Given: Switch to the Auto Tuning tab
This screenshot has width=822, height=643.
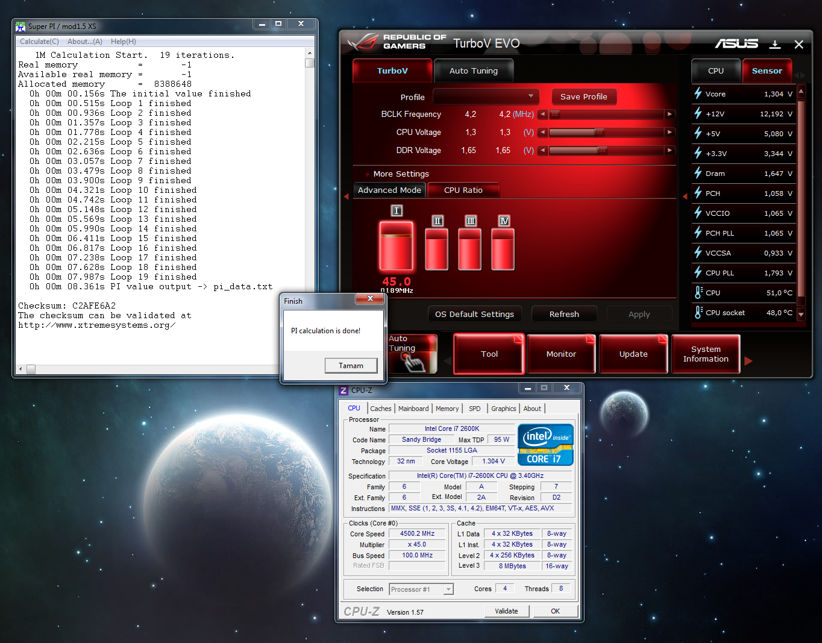Looking at the screenshot, I should point(474,71).
